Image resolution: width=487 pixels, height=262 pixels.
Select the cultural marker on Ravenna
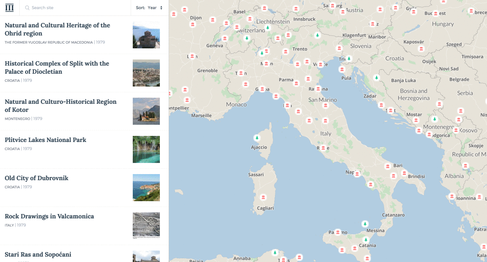[x=318, y=89]
